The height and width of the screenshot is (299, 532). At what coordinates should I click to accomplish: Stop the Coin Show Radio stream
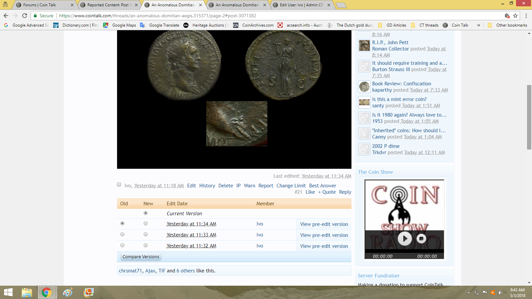421,239
